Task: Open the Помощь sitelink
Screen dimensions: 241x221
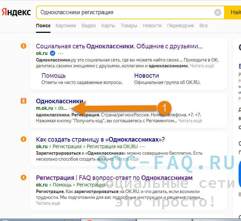Action: pos(54,76)
